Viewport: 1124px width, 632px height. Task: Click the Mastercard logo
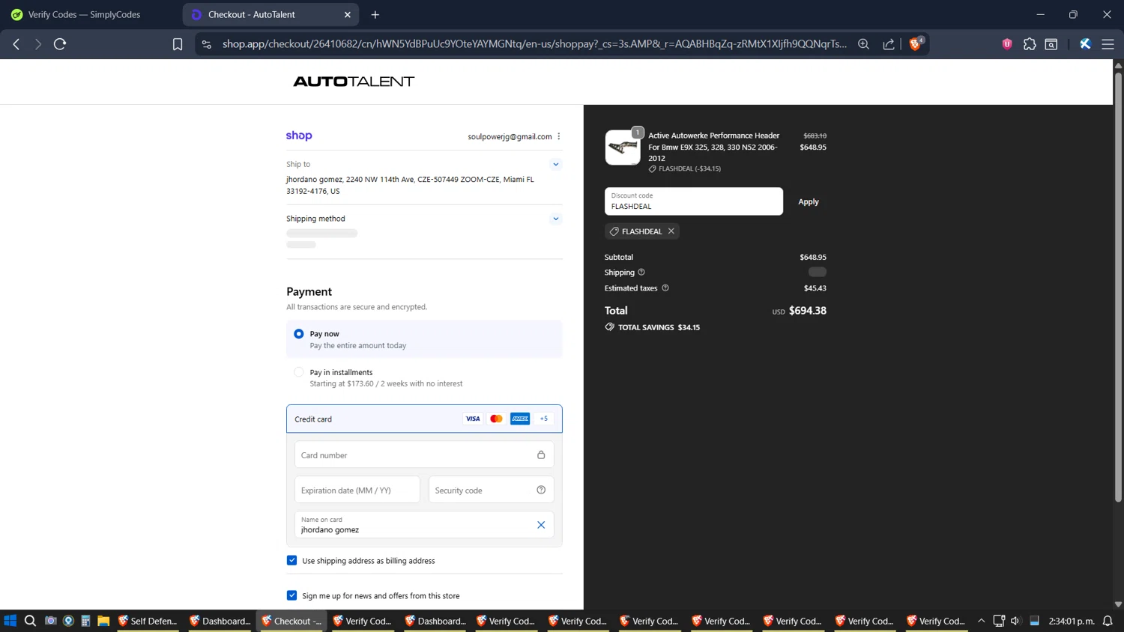click(496, 419)
